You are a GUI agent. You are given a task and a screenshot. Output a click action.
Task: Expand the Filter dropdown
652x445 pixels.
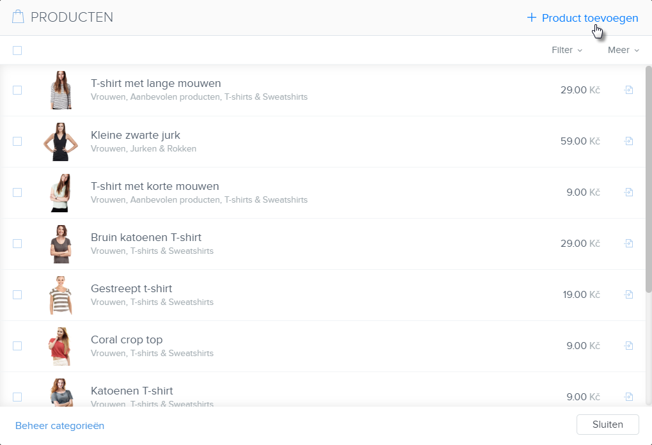(566, 50)
